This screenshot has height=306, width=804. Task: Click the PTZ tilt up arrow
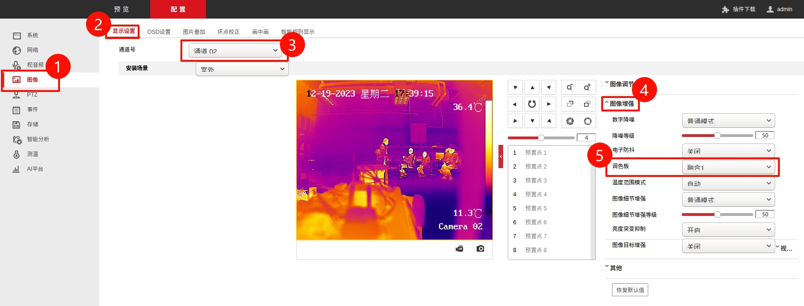[x=532, y=87]
